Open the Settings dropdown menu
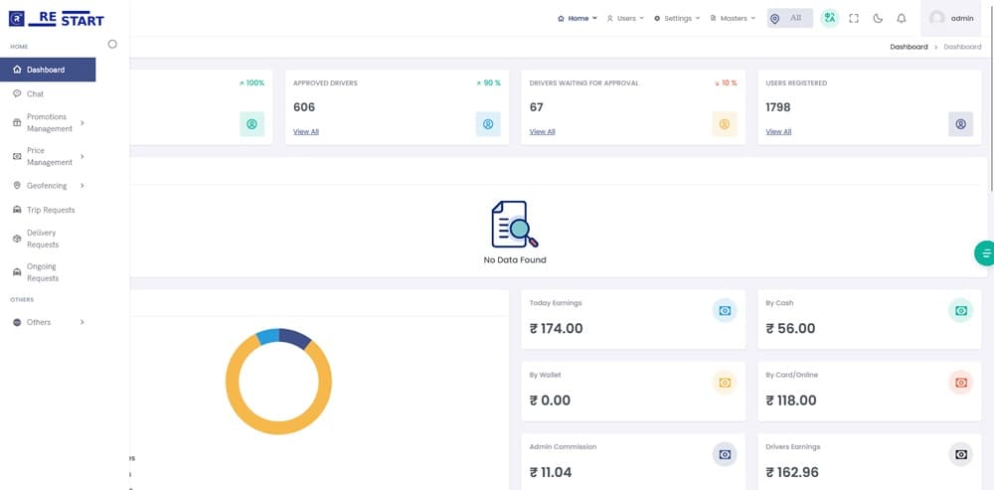Viewport: 994px width, 490px height. tap(677, 18)
